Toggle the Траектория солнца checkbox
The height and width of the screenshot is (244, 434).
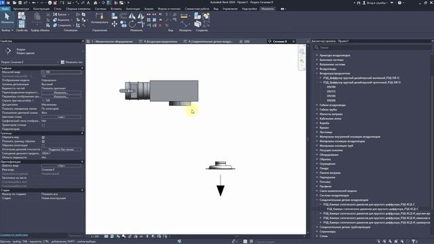[x=43, y=125]
